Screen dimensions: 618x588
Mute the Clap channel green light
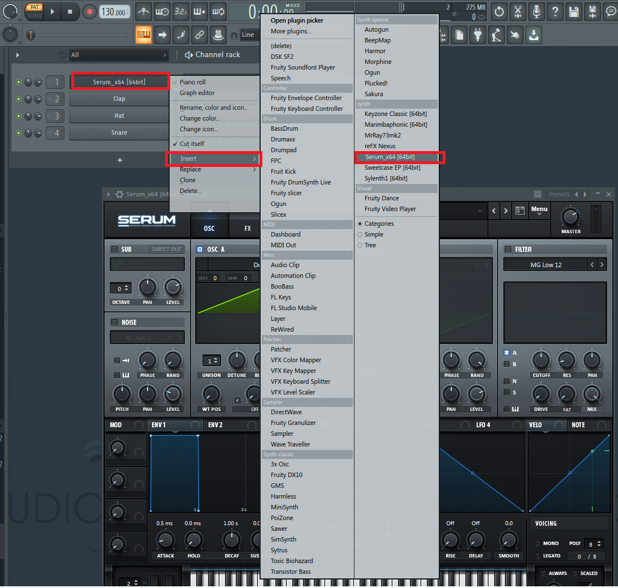pos(19,99)
